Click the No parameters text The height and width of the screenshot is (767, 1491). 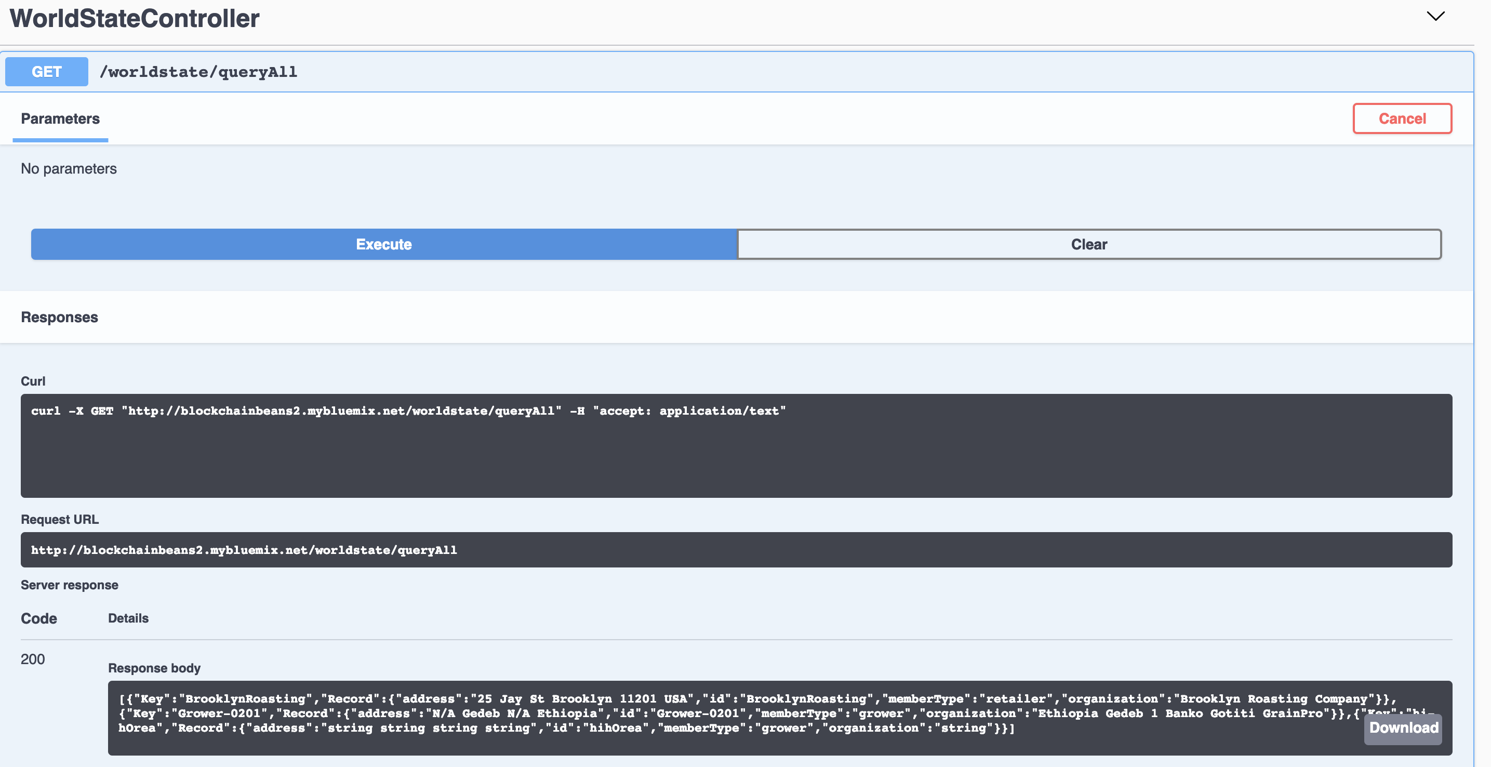(68, 168)
